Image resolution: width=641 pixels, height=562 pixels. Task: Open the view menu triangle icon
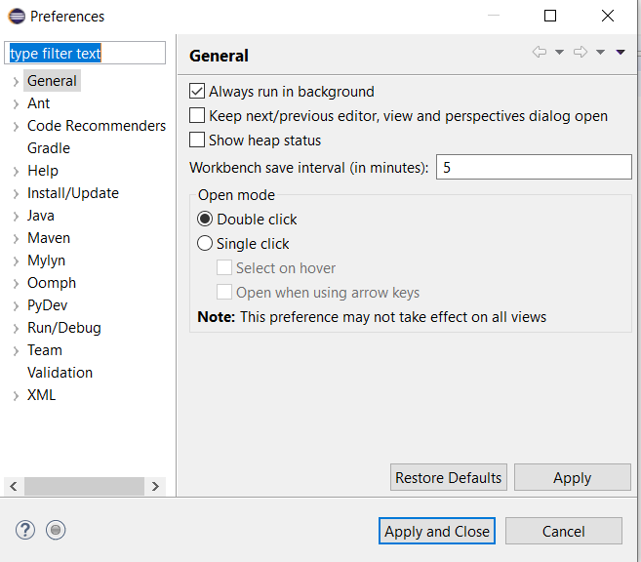click(x=621, y=53)
